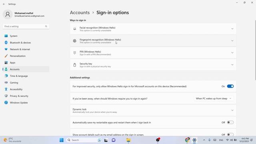Open taskbar clock showing 4:43 PM
The image size is (256, 144).
pyautogui.click(x=244, y=140)
